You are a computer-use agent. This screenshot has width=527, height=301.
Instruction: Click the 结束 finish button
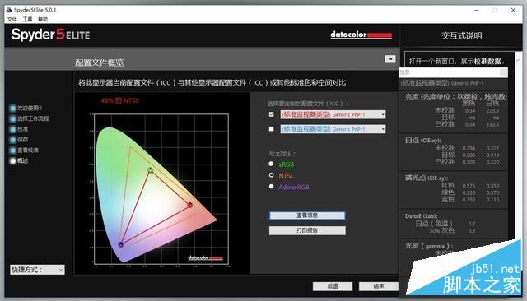pyautogui.click(x=379, y=286)
